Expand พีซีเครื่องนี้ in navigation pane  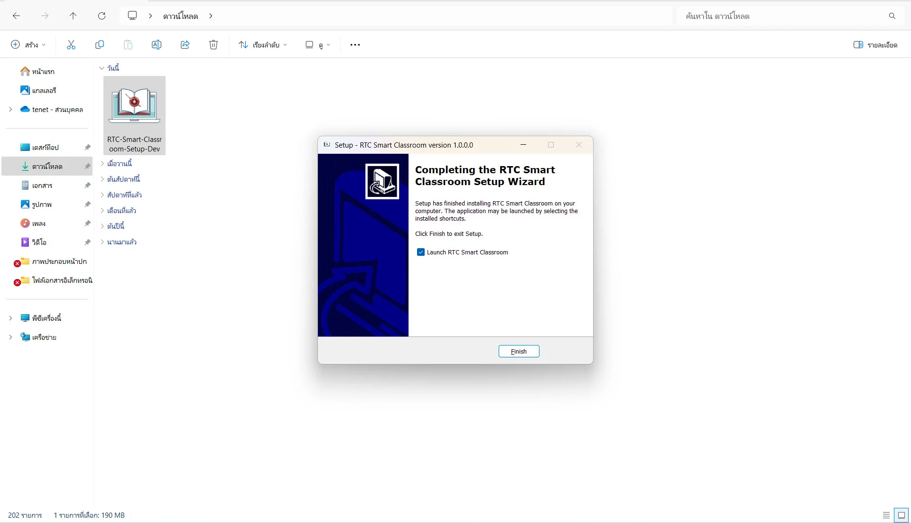click(x=10, y=318)
